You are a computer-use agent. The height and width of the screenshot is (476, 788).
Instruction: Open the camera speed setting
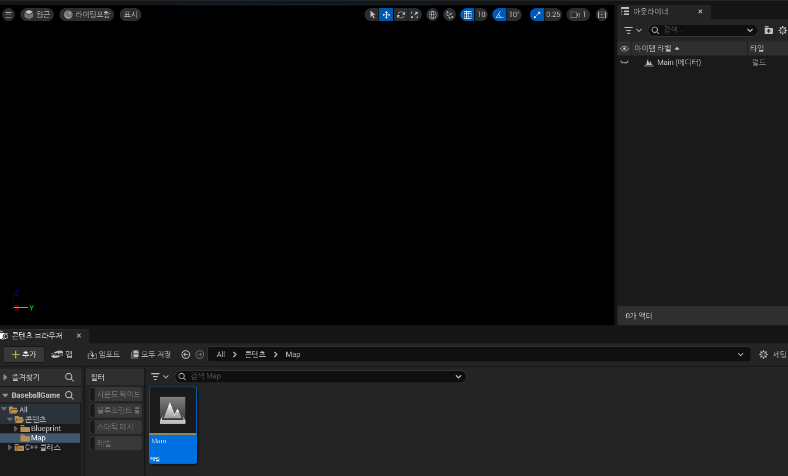[578, 15]
